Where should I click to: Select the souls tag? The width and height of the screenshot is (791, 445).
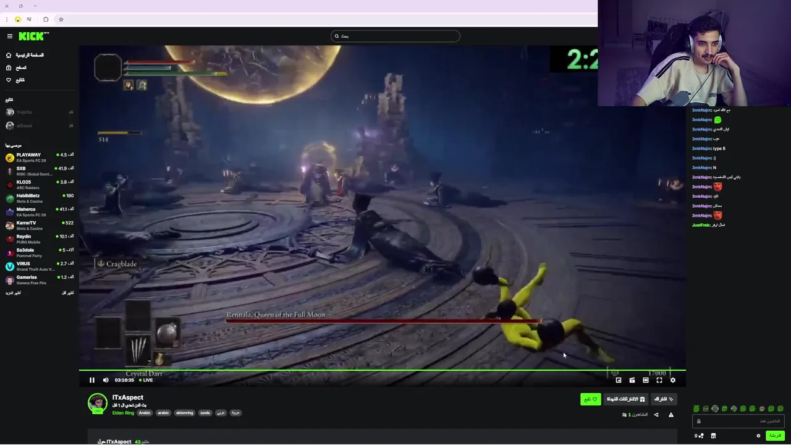[205, 413]
